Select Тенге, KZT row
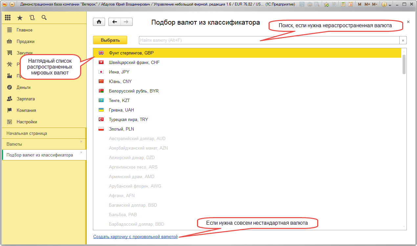This screenshot has height=246, width=417. pyautogui.click(x=248, y=100)
